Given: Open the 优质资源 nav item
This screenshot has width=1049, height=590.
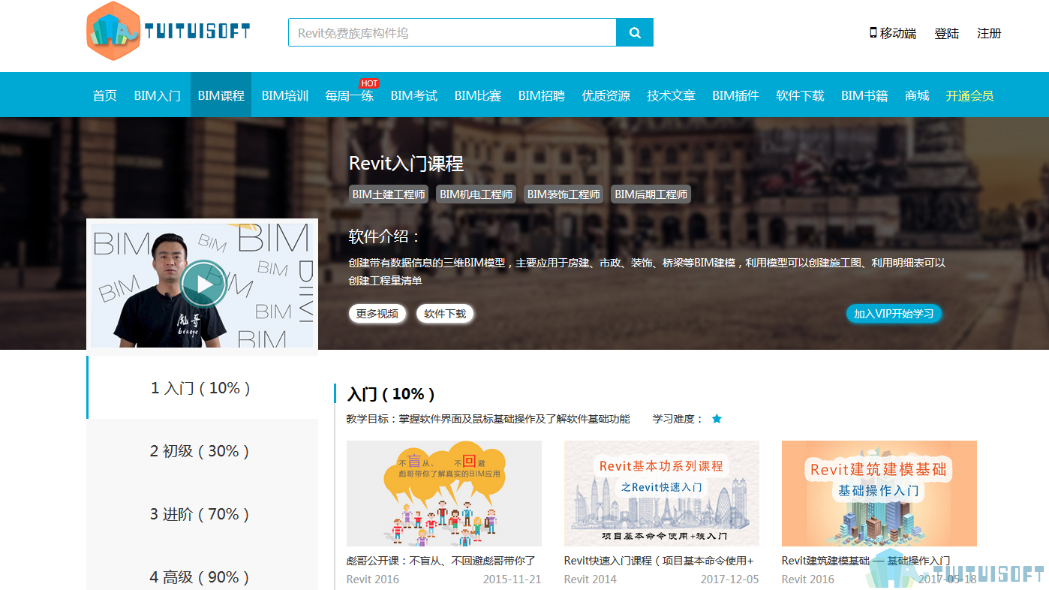Looking at the screenshot, I should (x=606, y=95).
